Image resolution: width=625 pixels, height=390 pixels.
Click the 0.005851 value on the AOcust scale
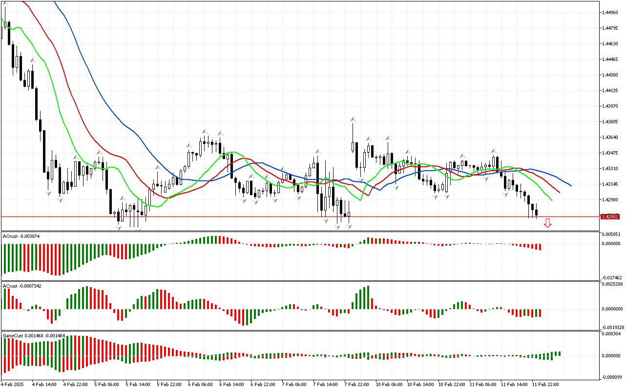(612, 235)
